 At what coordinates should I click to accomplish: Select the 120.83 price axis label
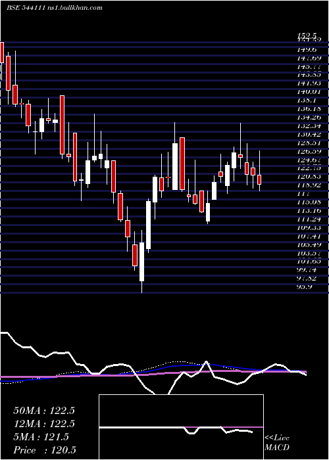point(309,177)
